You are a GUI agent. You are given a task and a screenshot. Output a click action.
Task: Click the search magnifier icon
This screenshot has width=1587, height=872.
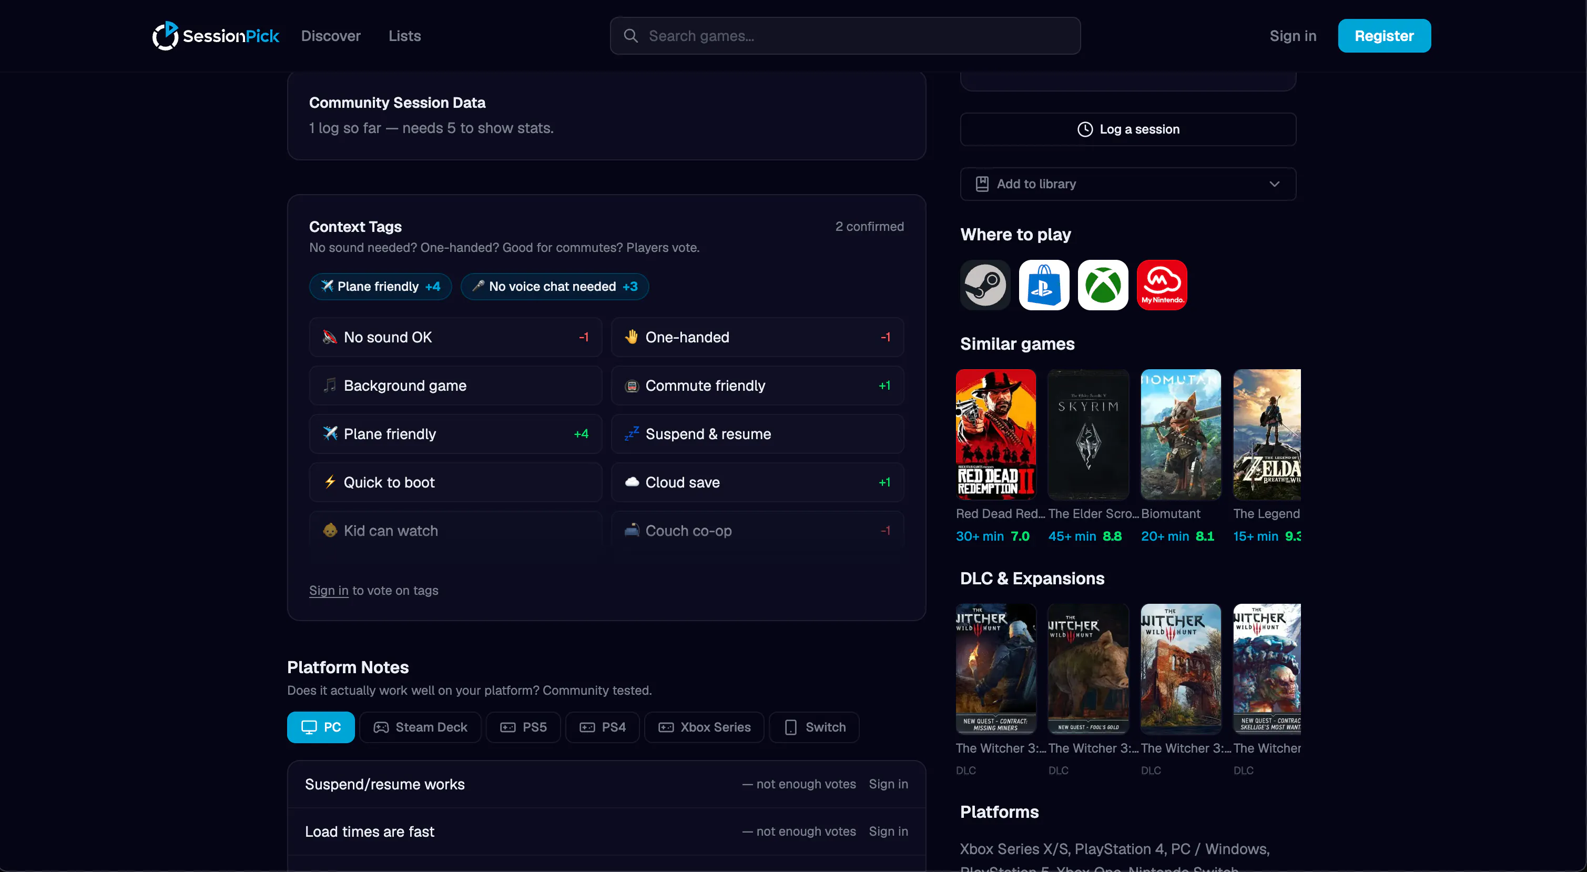click(630, 36)
